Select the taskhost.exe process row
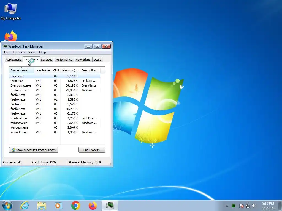The image size is (282, 211). [55, 118]
